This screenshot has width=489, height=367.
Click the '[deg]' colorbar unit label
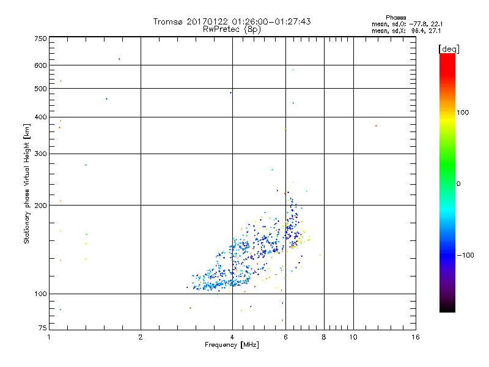(x=449, y=49)
